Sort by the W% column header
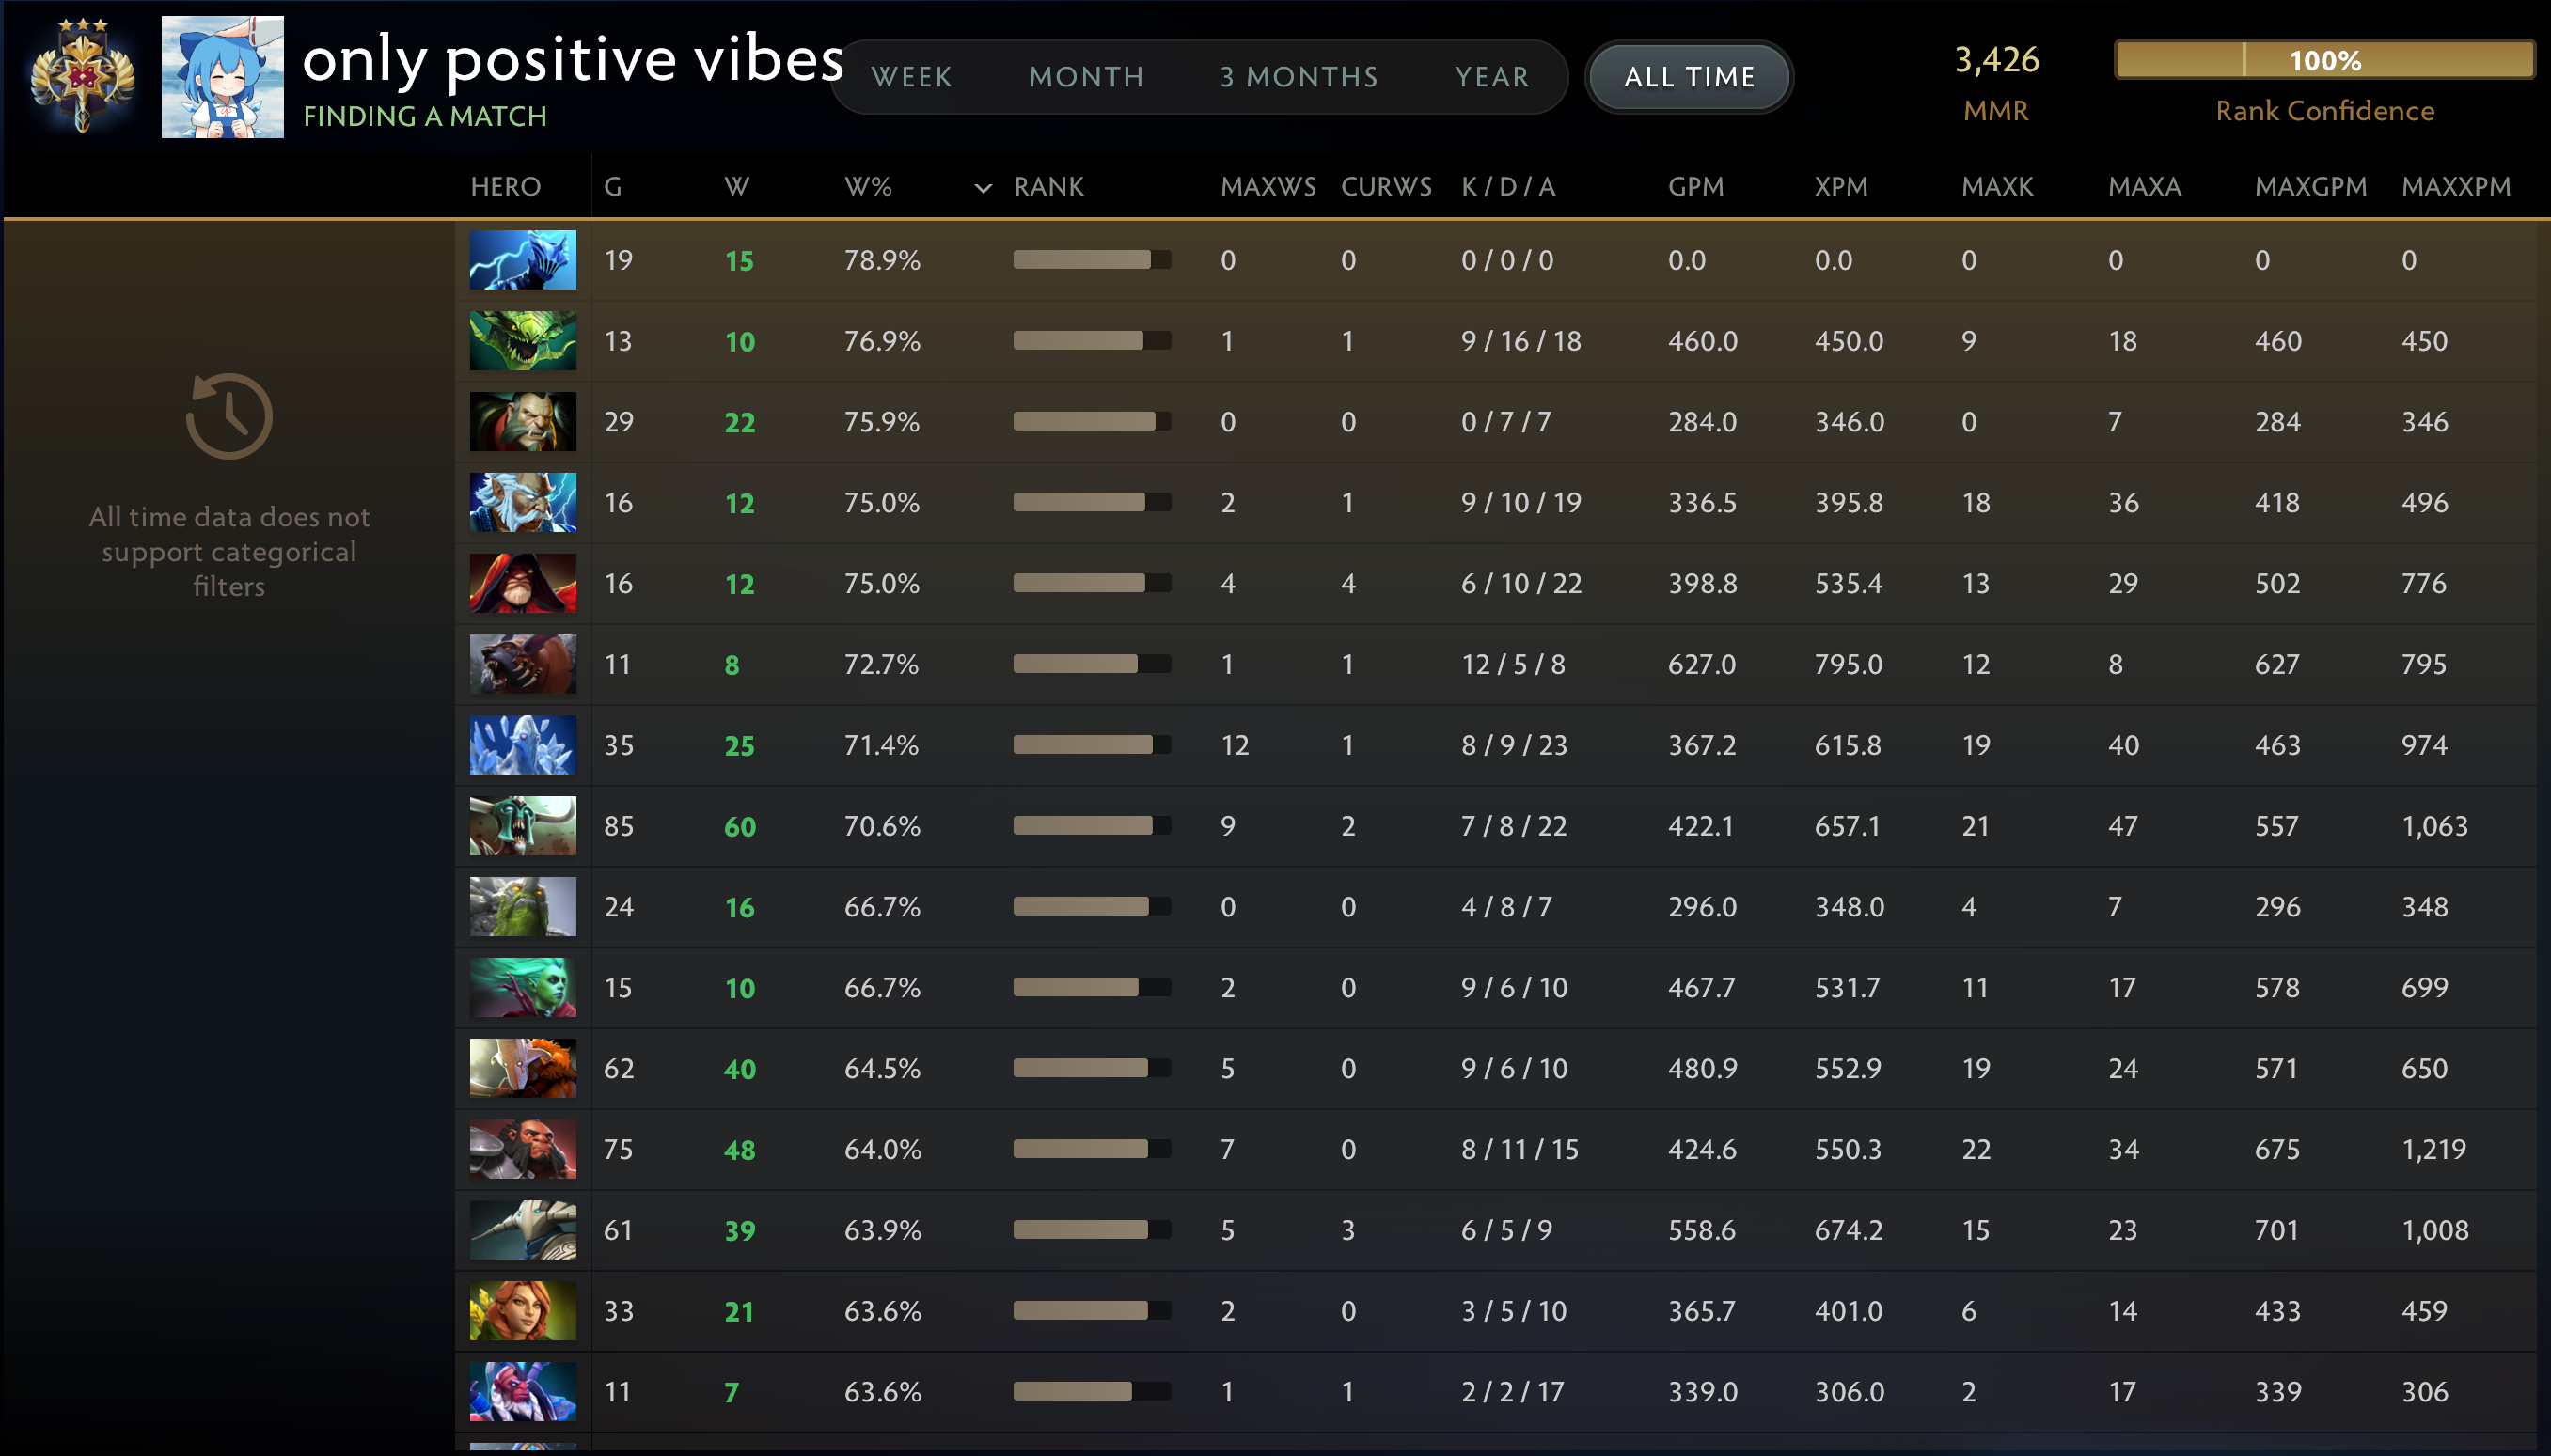Screen dimensions: 2551x1456 pos(868,187)
